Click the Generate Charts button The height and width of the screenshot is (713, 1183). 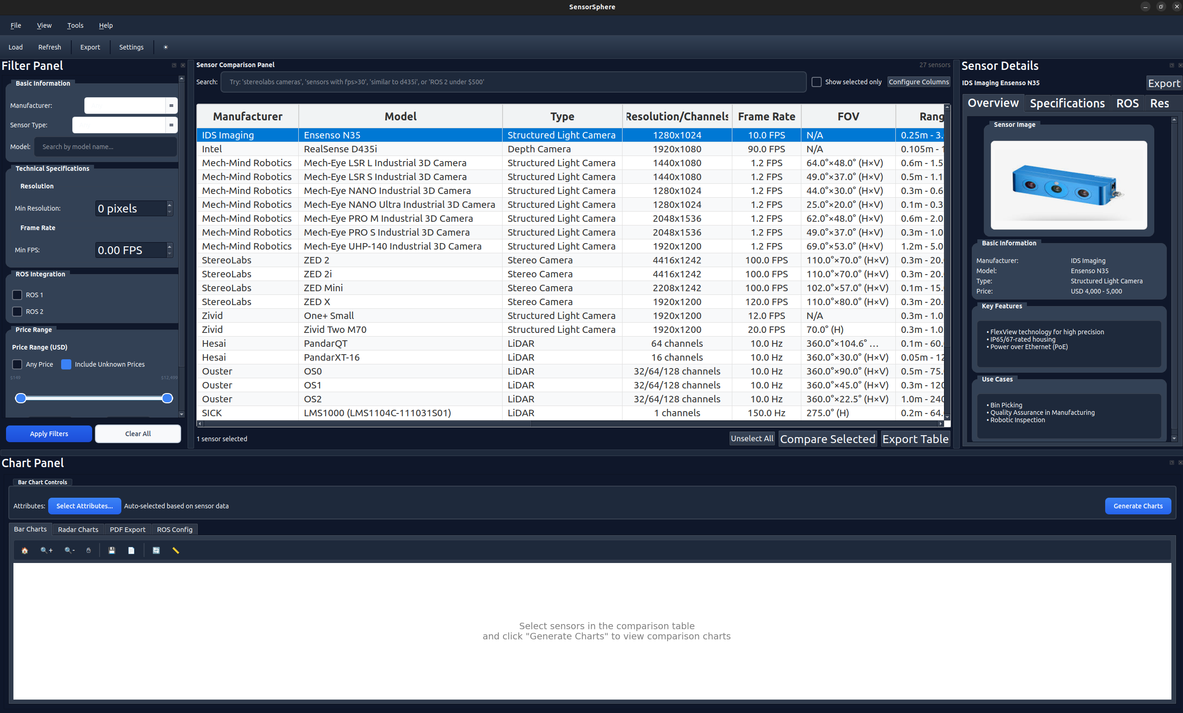coord(1138,506)
